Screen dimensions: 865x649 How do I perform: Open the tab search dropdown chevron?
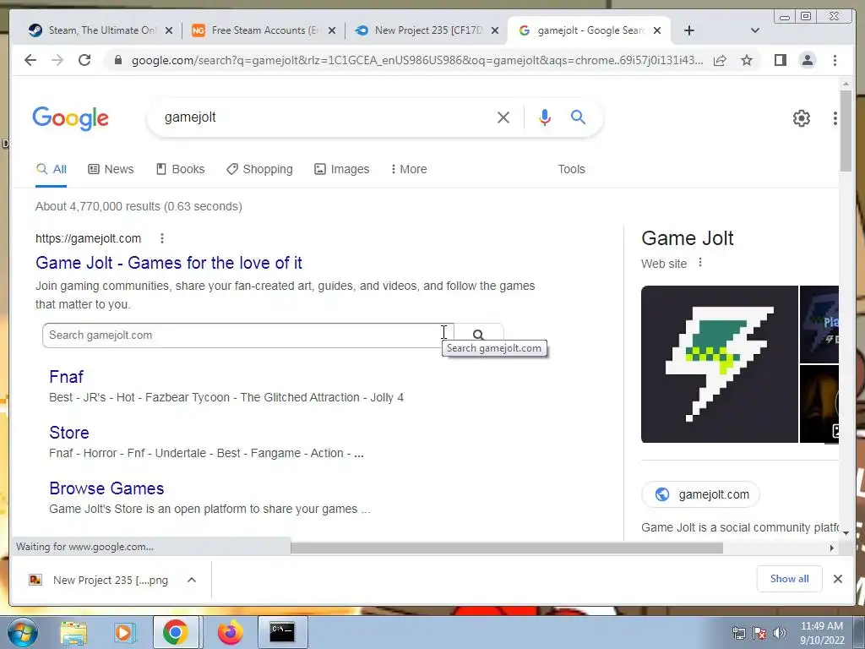tap(755, 30)
